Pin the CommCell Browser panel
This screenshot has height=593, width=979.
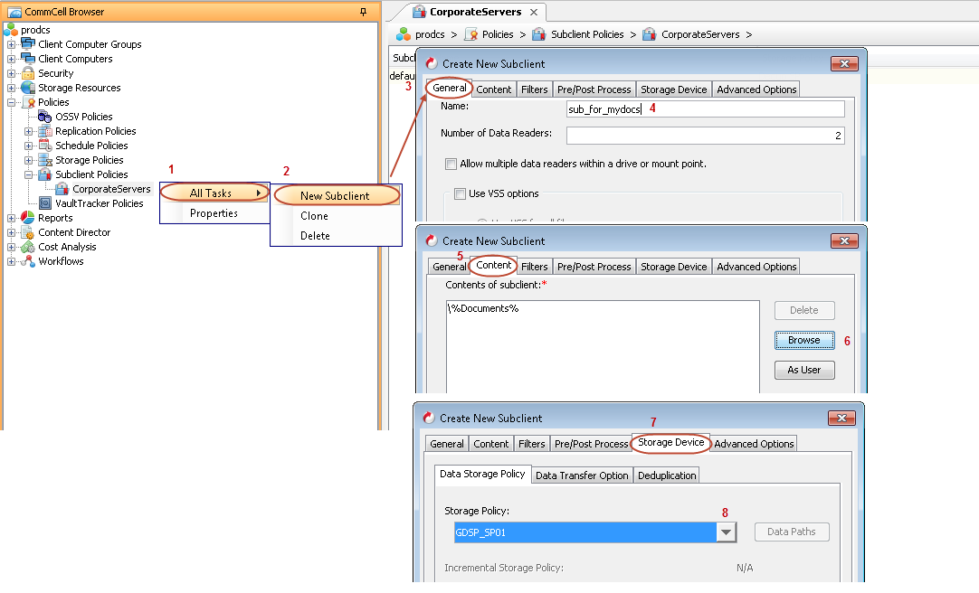pyautogui.click(x=363, y=12)
